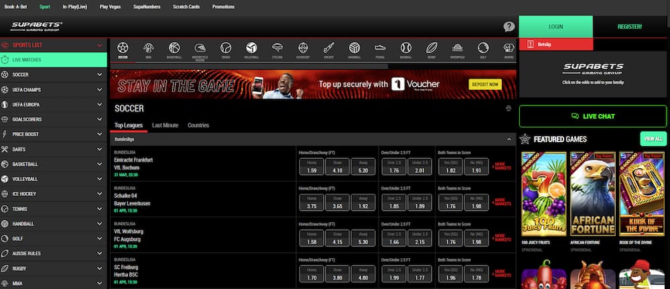This screenshot has height=289, width=670.
Task: Open Play Vegas in top menu
Action: pos(111,7)
